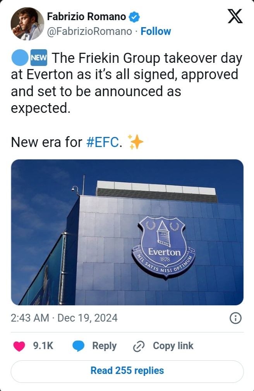Screen dimensions: 254x391
Task: Click the Reply text label
Action: pos(104,346)
